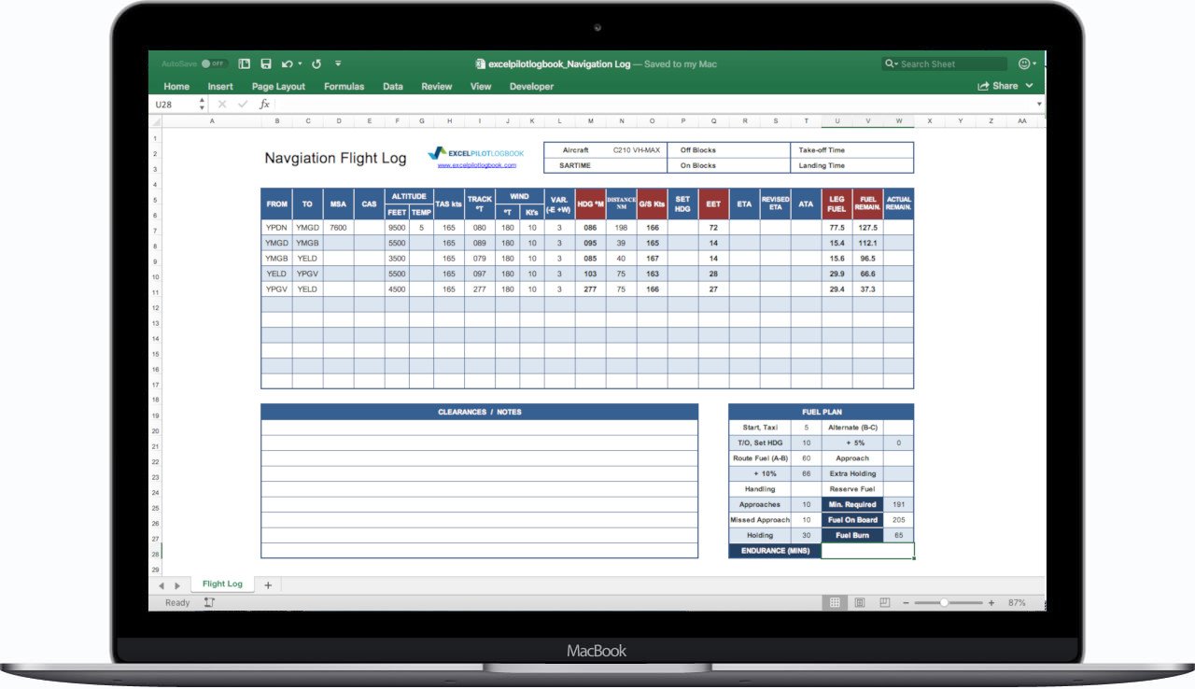This screenshot has height=689, width=1195.
Task: Adjust the zoom slider handle
Action: [945, 603]
